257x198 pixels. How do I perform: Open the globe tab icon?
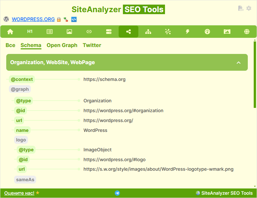coord(247,32)
